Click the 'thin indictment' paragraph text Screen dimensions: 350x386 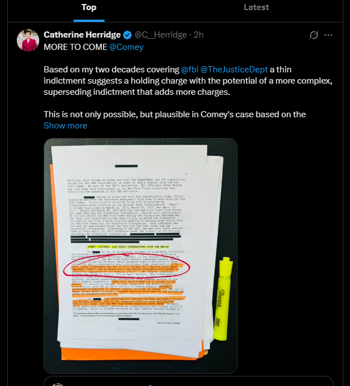(188, 81)
